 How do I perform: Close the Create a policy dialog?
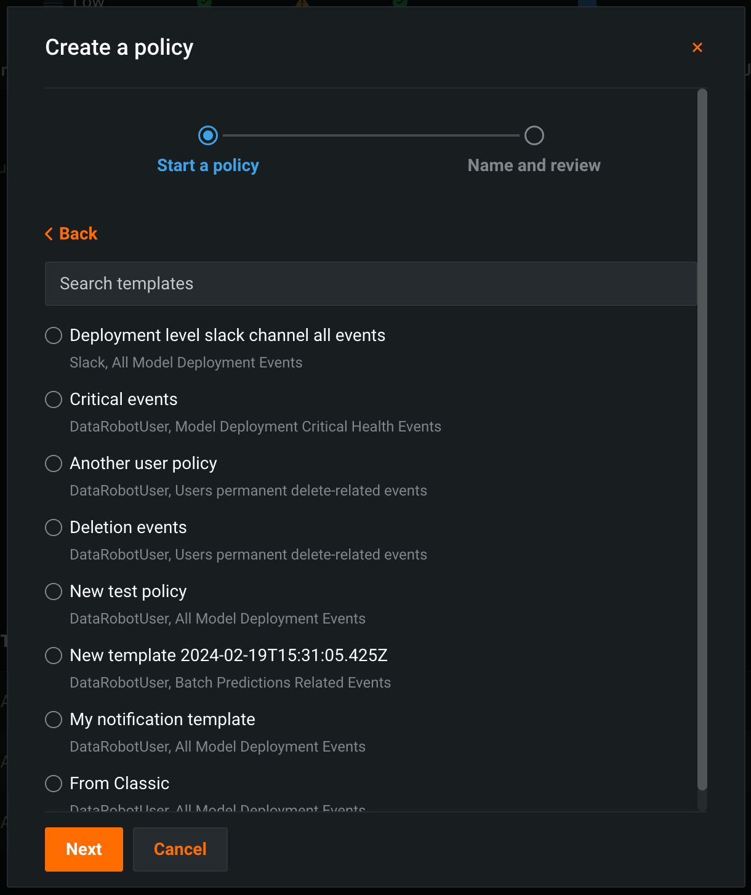[x=697, y=47]
